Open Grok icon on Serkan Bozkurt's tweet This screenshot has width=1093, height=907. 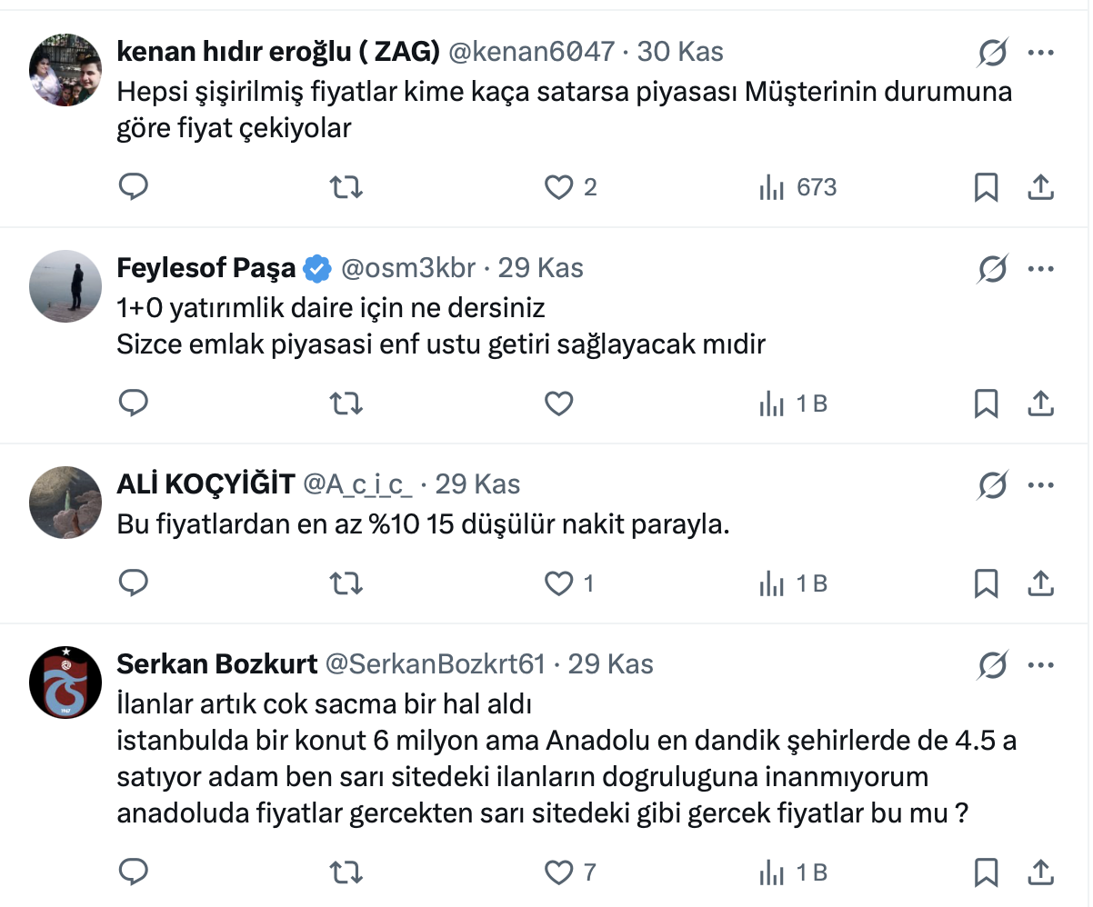993,666
